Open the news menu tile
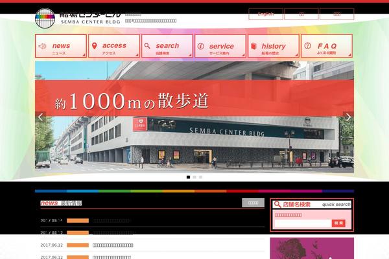The image size is (389, 259). 61,46
